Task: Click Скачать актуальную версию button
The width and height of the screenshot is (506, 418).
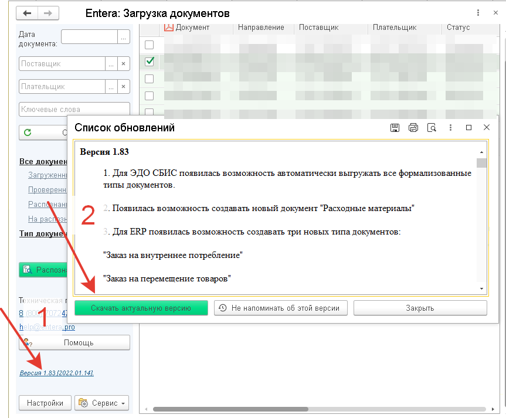Action: pyautogui.click(x=141, y=308)
